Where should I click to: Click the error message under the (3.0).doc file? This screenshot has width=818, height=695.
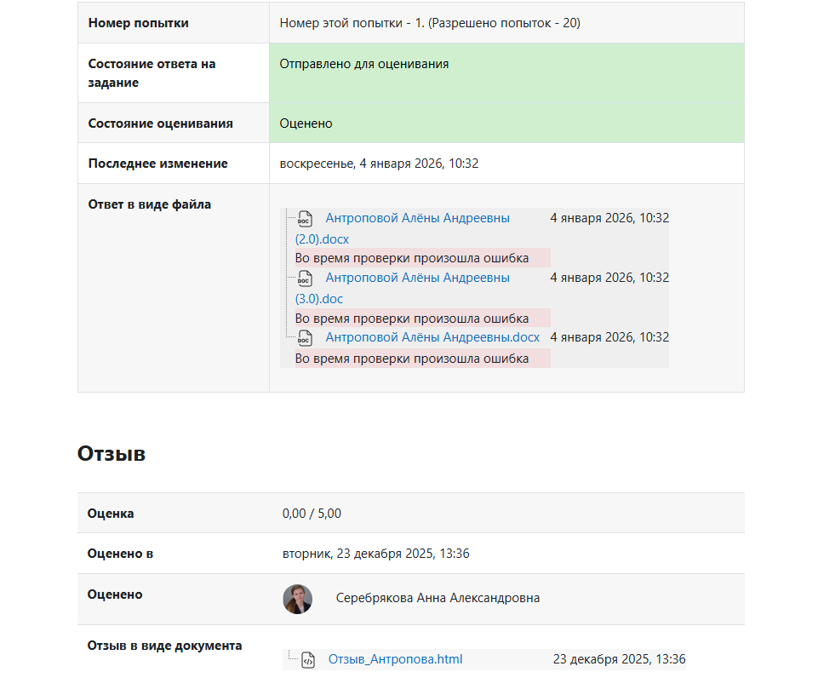point(412,319)
